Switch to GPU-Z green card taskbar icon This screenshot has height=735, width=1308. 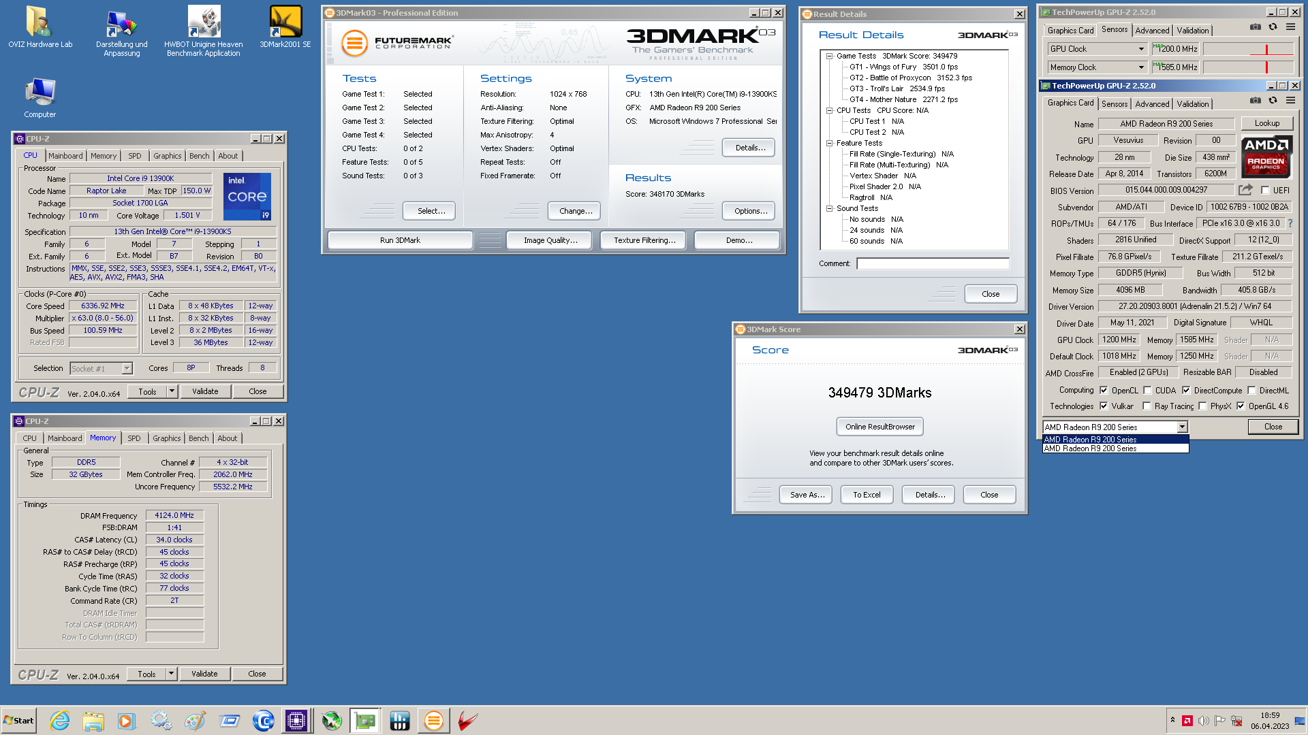365,721
